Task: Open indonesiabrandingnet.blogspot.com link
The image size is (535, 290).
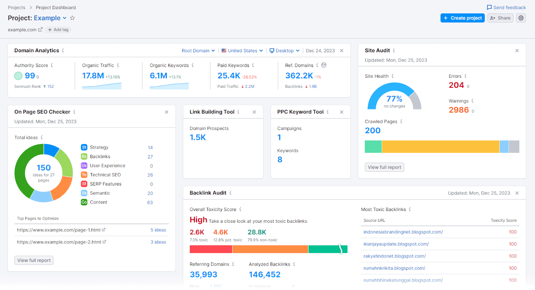Action: pyautogui.click(x=403, y=232)
